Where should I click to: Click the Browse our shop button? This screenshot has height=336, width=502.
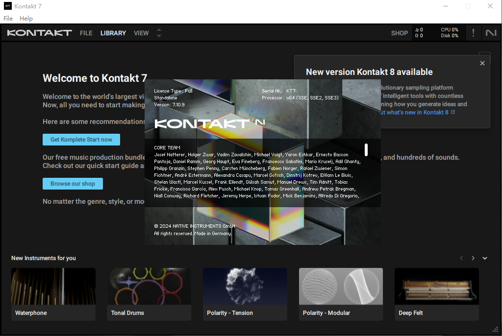(73, 184)
